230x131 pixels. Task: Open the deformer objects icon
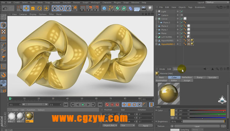point(130,8)
